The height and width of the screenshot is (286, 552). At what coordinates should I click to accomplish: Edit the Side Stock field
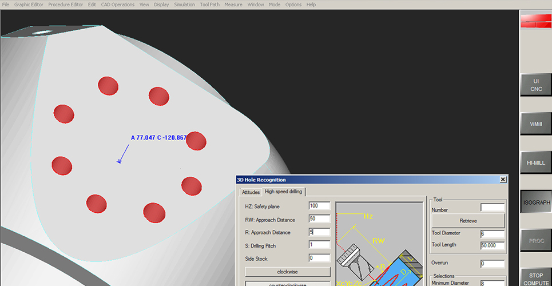point(319,258)
